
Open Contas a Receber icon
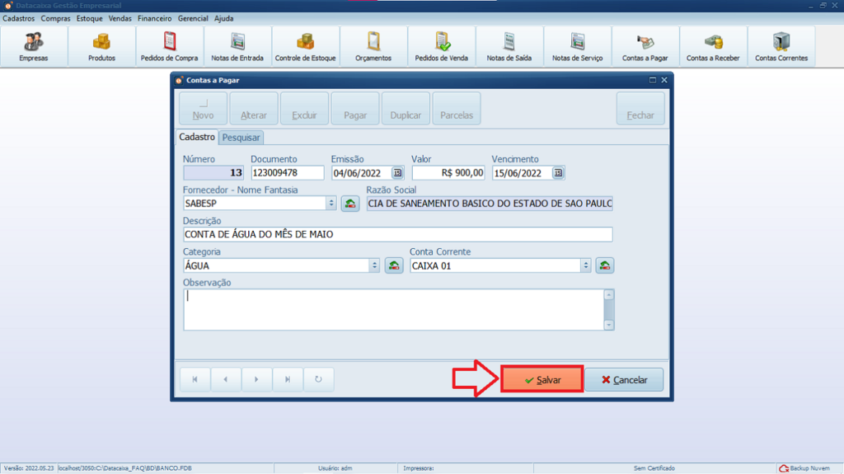(x=713, y=47)
